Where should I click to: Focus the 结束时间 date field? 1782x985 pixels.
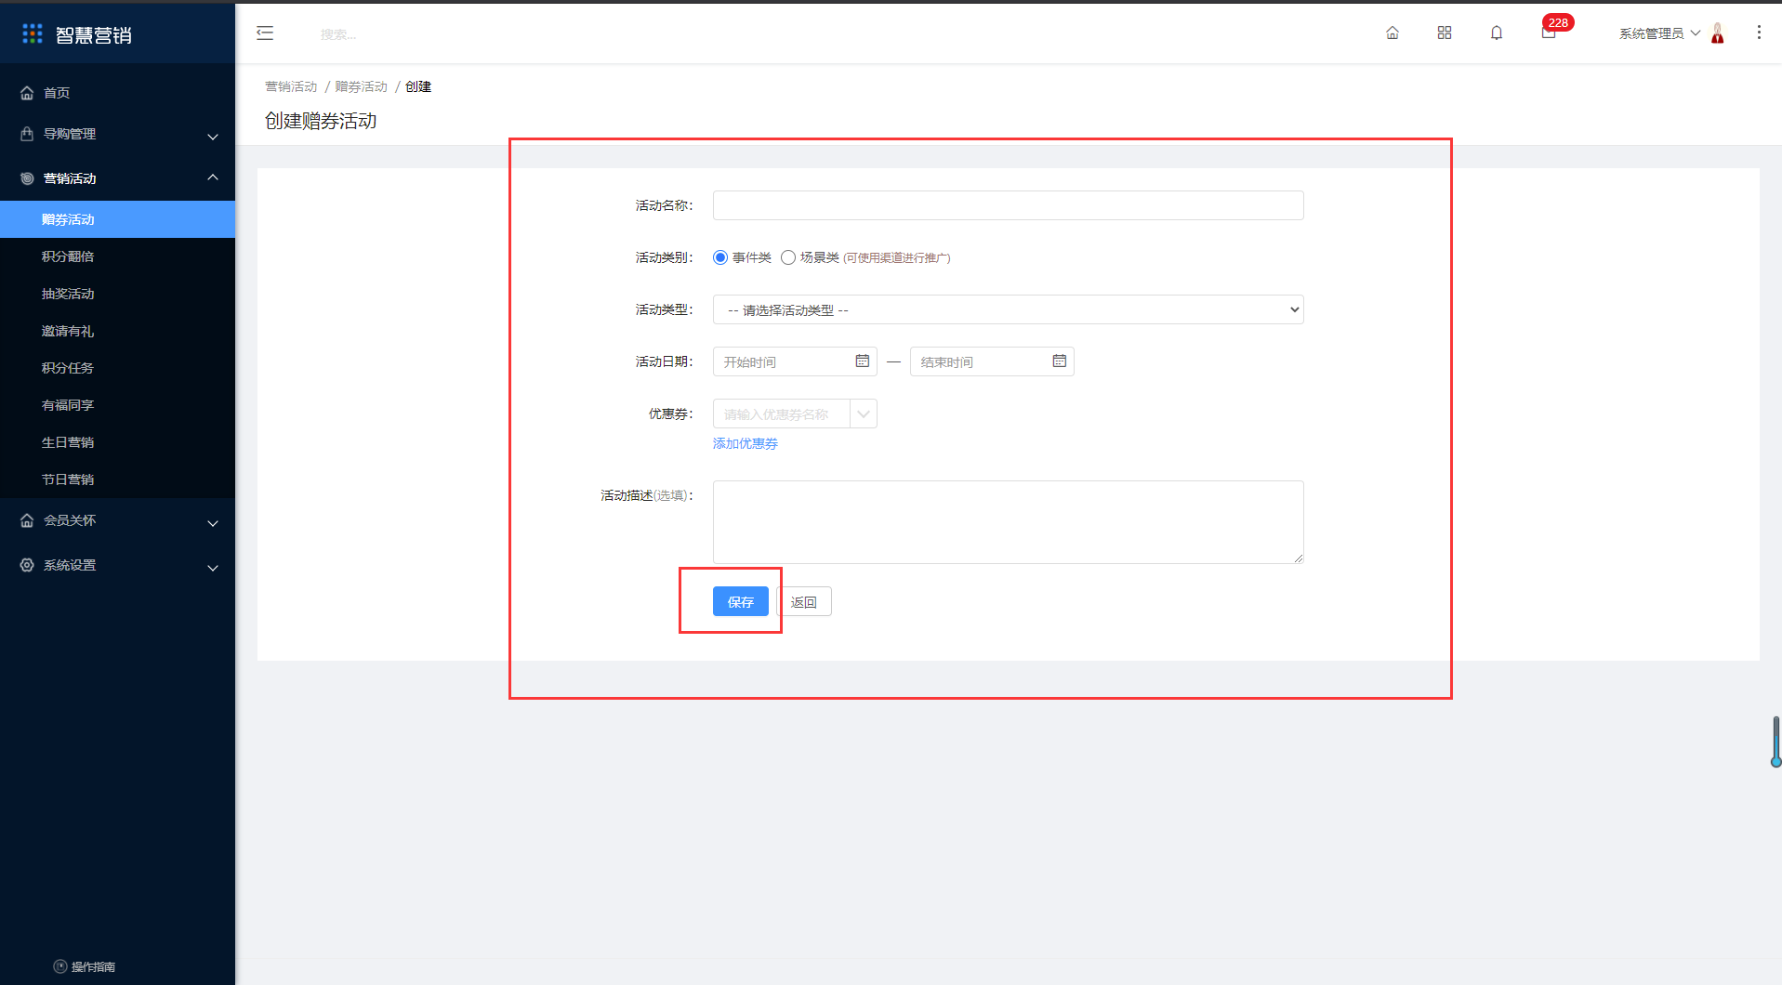(992, 361)
